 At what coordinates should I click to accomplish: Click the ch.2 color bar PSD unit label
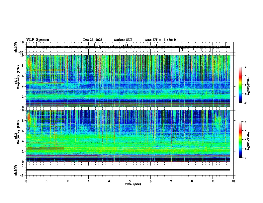click(x=249, y=141)
